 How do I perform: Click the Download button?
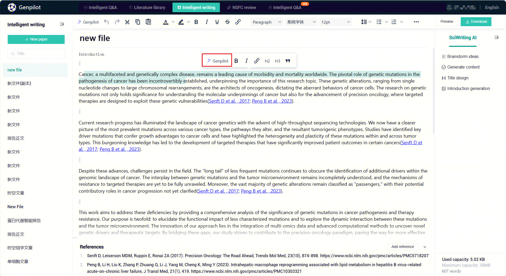point(476,22)
